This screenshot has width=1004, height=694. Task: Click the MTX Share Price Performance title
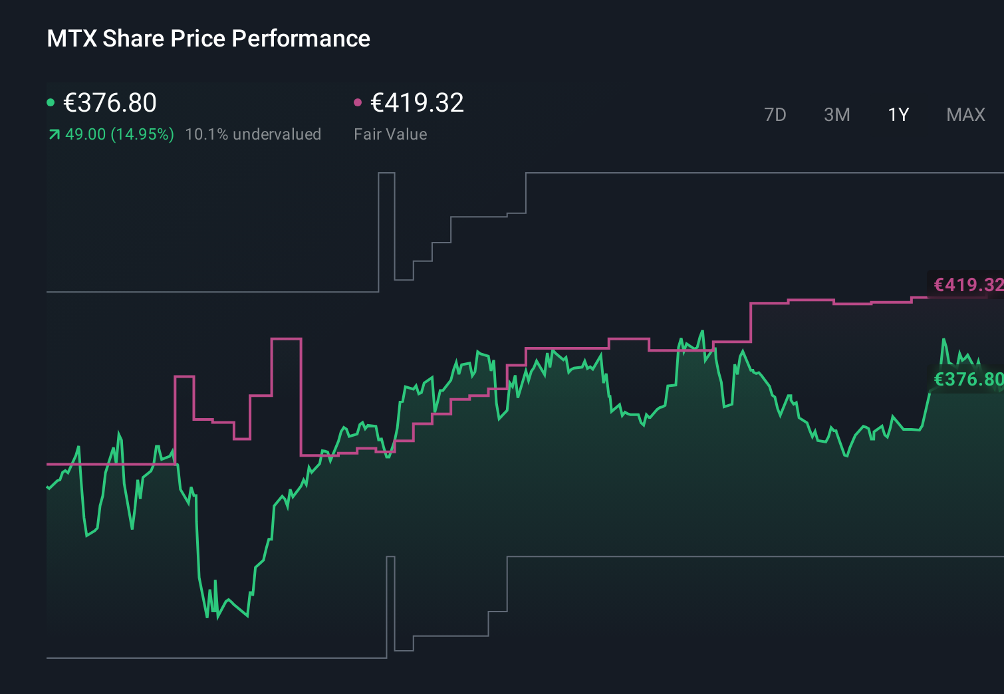tap(208, 39)
